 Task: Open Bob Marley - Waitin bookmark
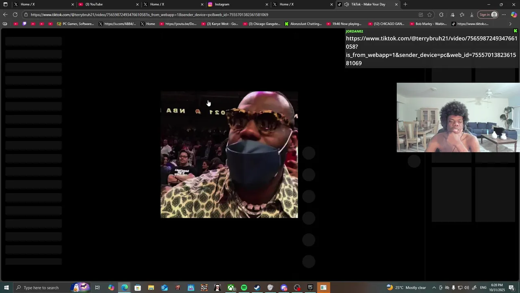click(x=428, y=24)
